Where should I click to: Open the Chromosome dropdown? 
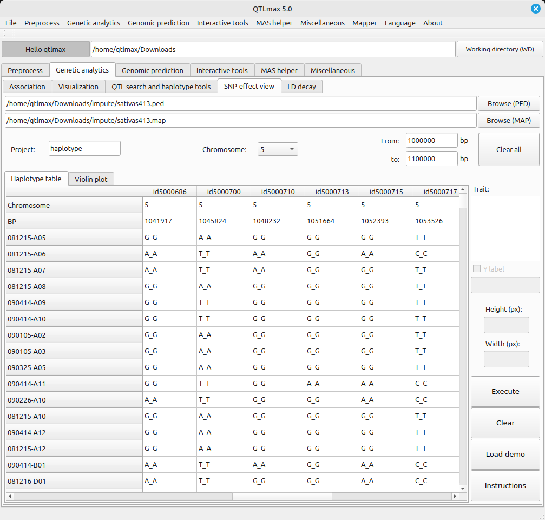click(x=278, y=149)
